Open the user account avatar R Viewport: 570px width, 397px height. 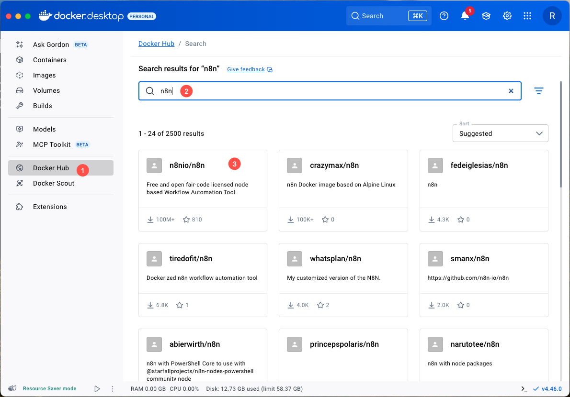552,16
